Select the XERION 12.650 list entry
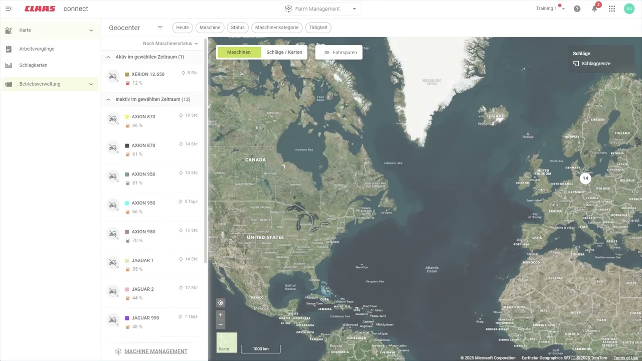This screenshot has height=361, width=642. pos(153,79)
